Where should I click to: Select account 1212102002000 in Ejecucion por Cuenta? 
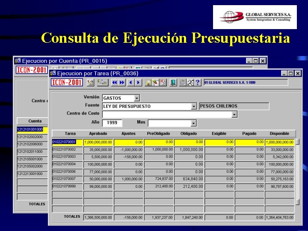coord(33,137)
